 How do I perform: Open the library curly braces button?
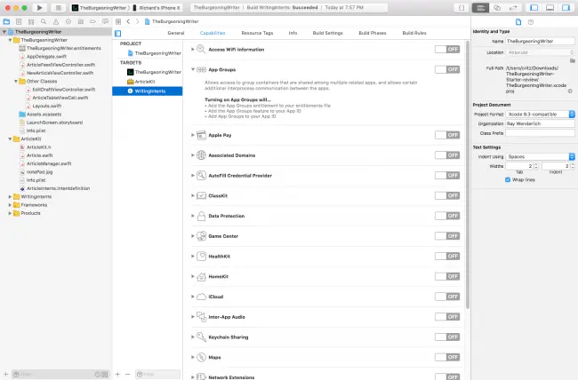click(462, 8)
